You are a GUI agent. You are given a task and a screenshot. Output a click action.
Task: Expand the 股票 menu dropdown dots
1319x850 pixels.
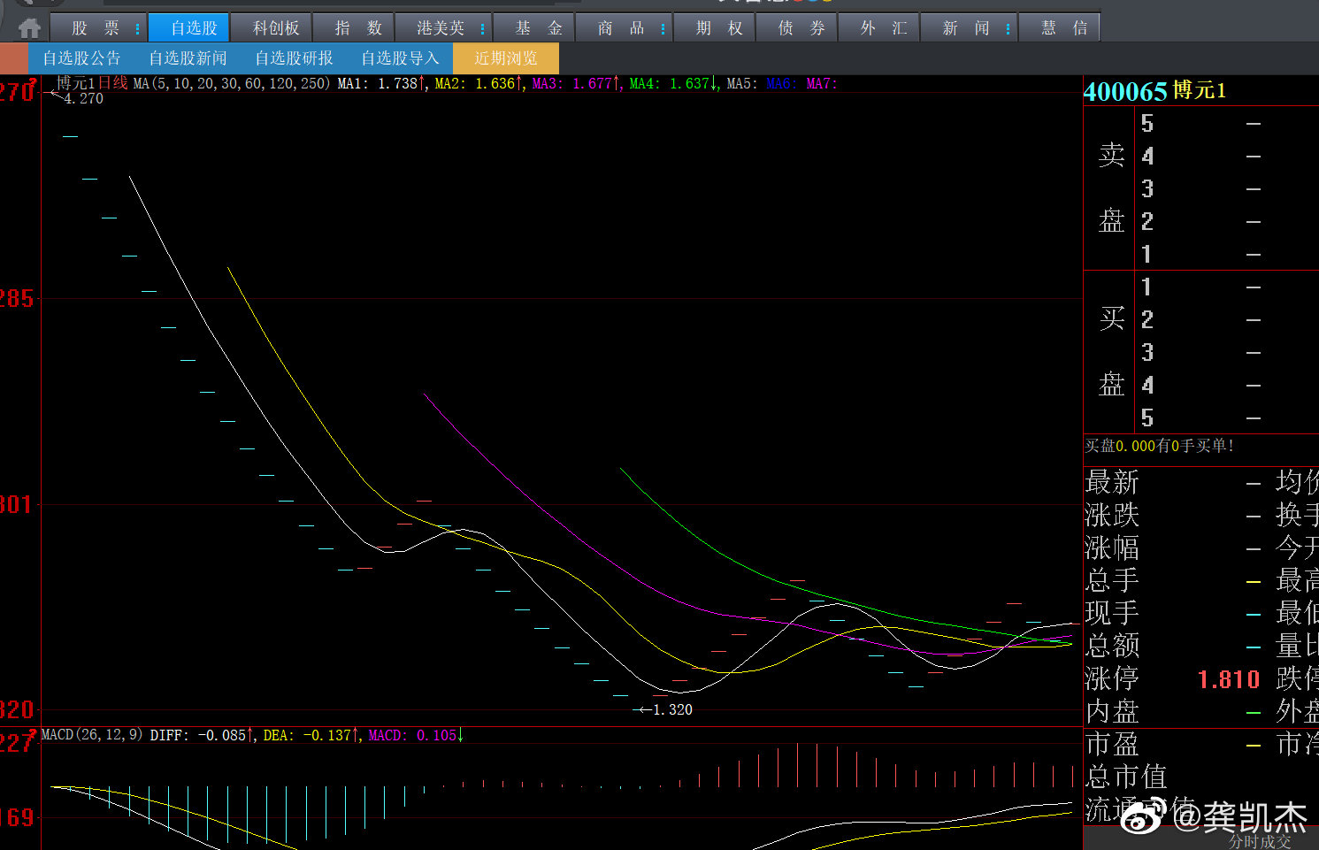point(137,29)
